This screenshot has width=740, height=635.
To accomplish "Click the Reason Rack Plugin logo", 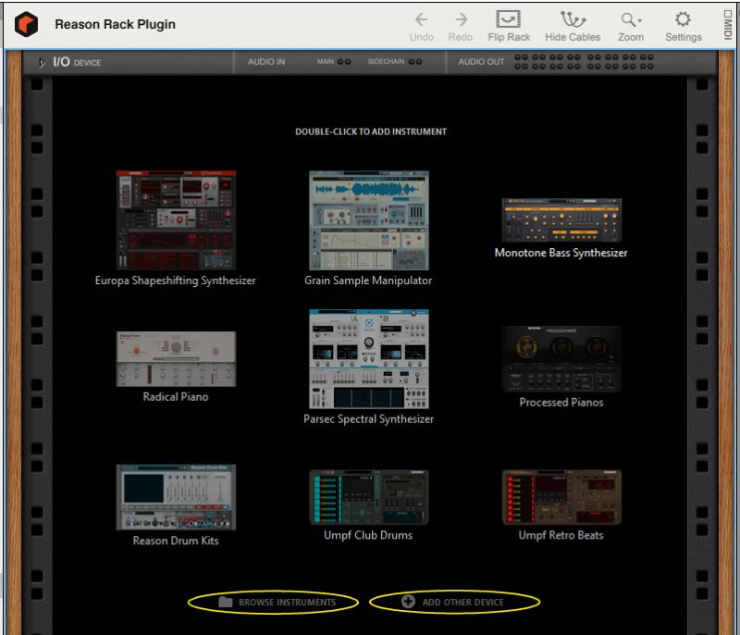I will pos(26,23).
